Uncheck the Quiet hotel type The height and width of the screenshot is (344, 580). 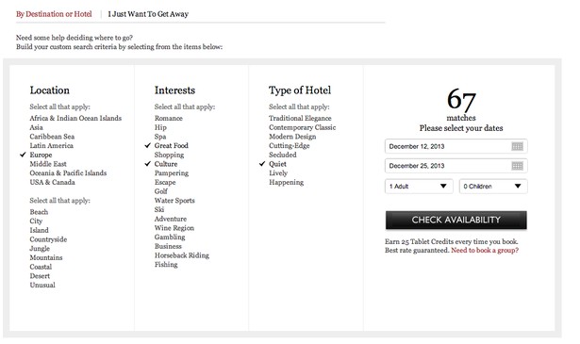pyautogui.click(x=277, y=164)
